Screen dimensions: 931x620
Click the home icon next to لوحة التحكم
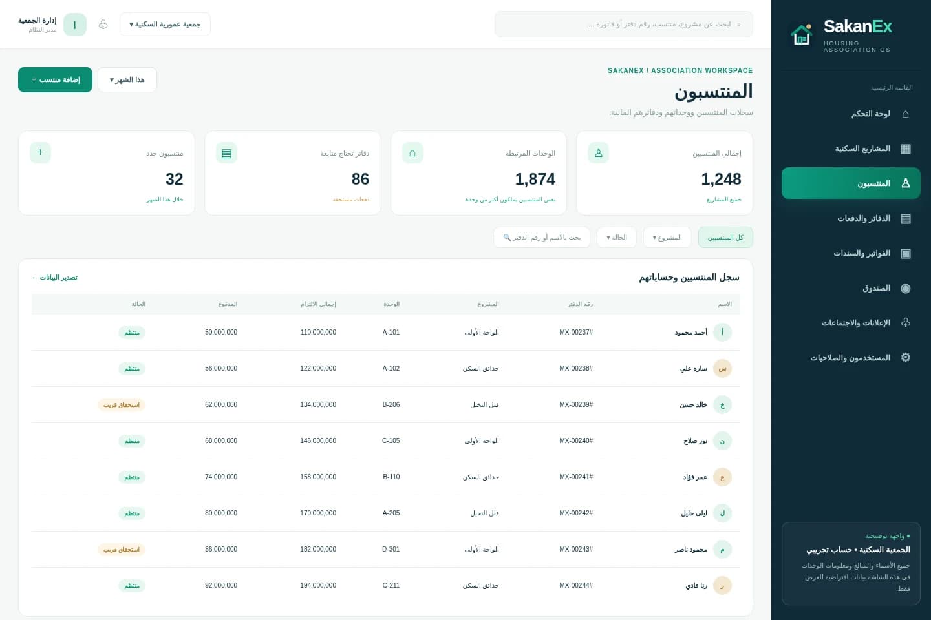pos(905,114)
